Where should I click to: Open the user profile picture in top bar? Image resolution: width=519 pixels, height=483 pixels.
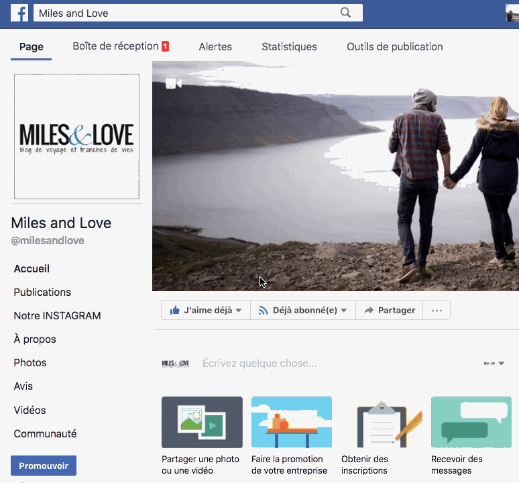coord(512,13)
